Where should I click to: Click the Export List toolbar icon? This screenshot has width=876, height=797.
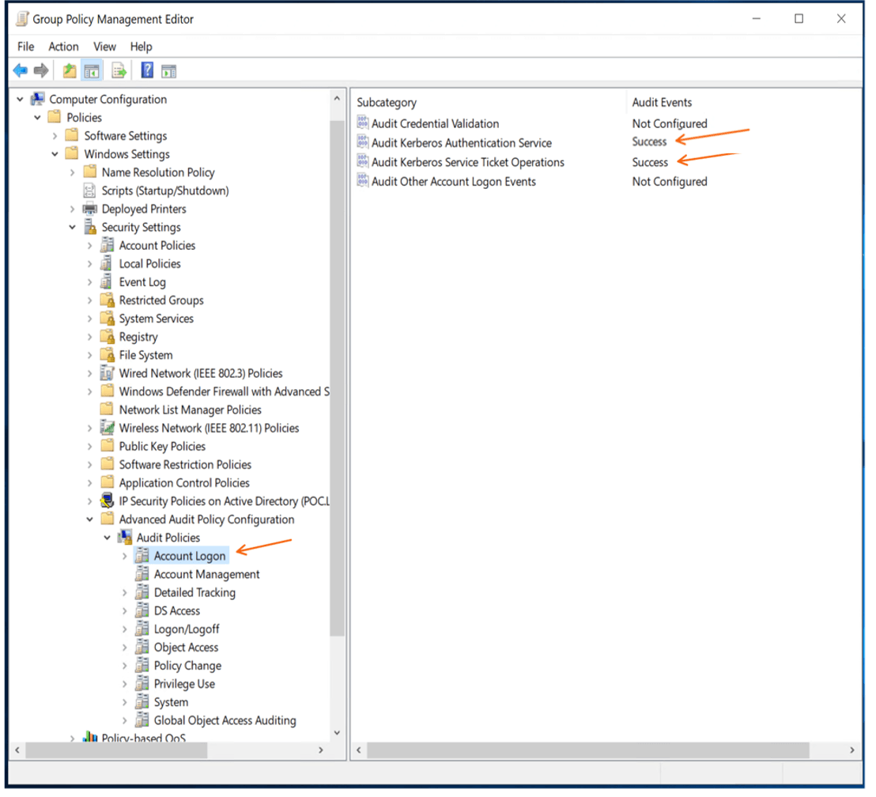pyautogui.click(x=119, y=71)
